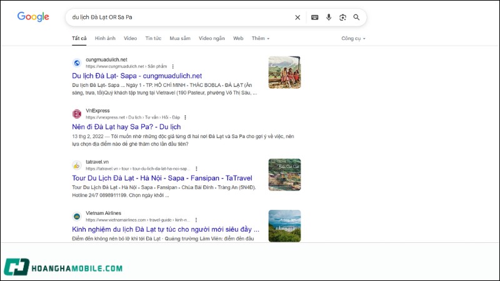Start voice search with microphone icon

tap(329, 17)
